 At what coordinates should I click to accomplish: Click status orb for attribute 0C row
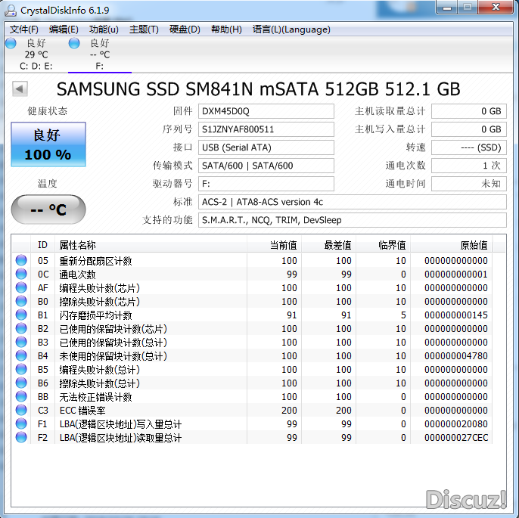tap(21, 274)
